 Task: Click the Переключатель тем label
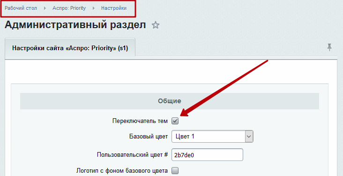(140, 121)
